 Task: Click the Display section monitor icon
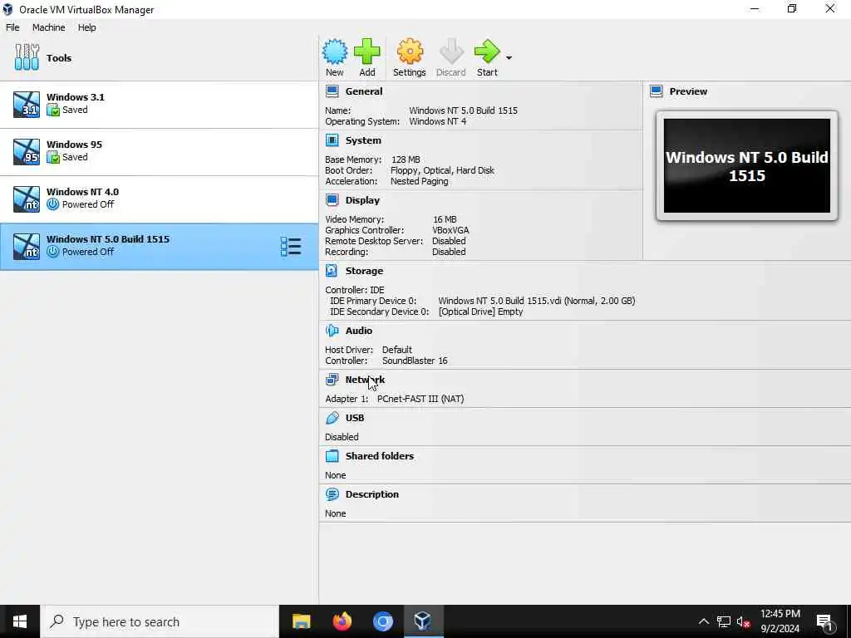tap(332, 199)
